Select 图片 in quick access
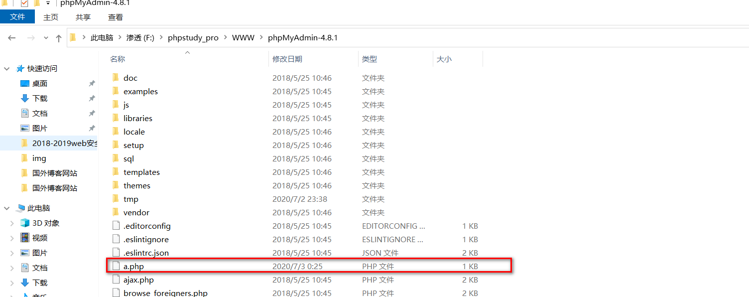 [40, 129]
